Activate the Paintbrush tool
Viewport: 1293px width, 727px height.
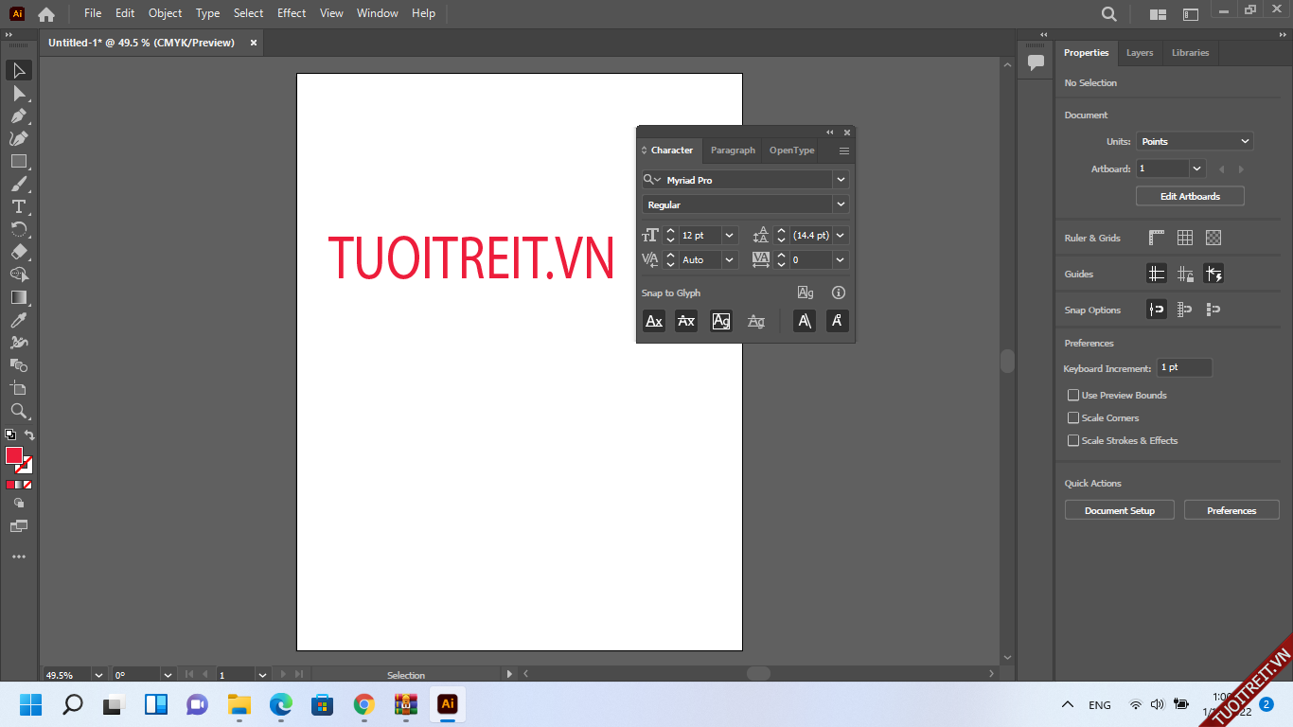pyautogui.click(x=18, y=184)
